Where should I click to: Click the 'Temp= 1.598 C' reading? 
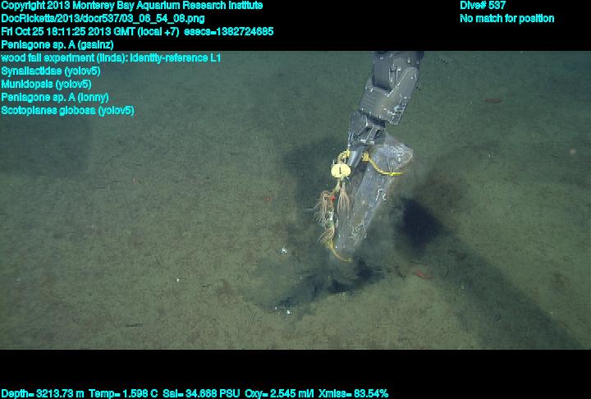pyautogui.click(x=123, y=394)
